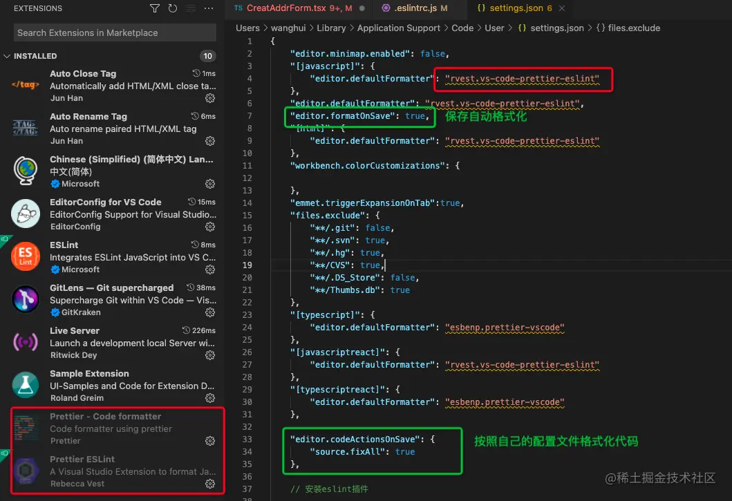Click "editor.formatOnSave" setting text
The width and height of the screenshot is (732, 501).
tap(343, 116)
